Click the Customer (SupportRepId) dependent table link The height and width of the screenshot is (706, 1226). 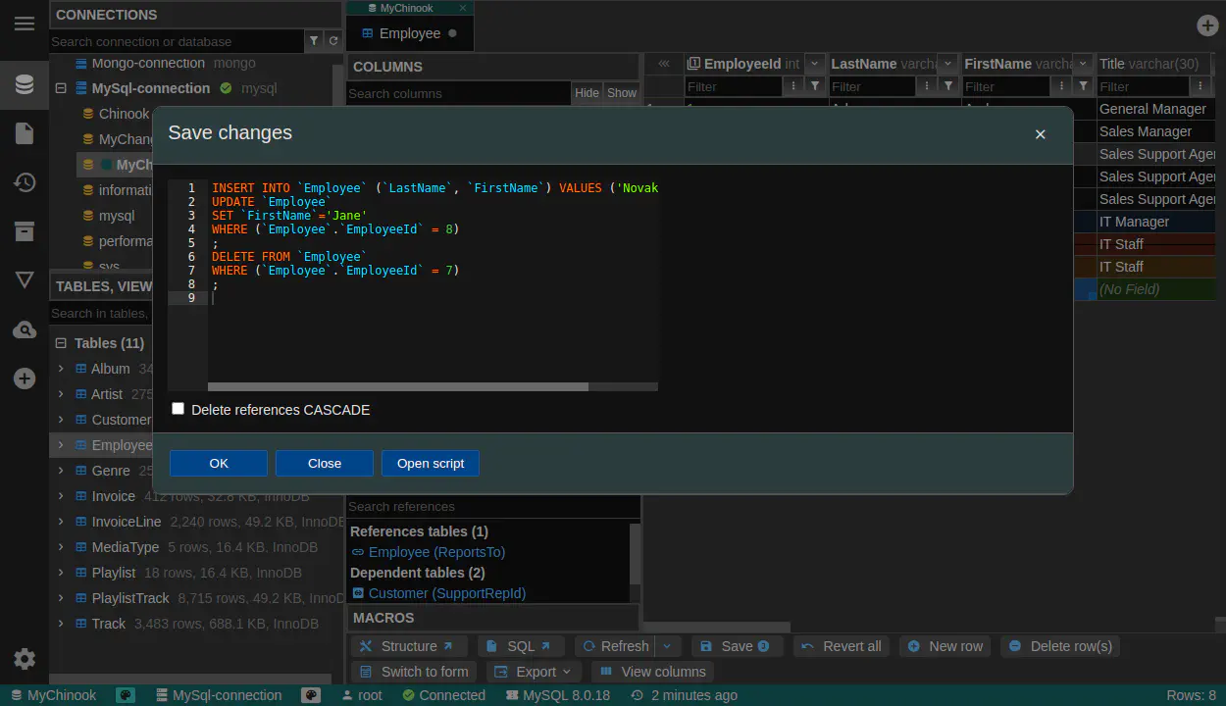coord(446,593)
